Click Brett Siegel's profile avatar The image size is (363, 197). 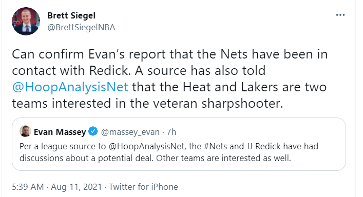click(26, 21)
